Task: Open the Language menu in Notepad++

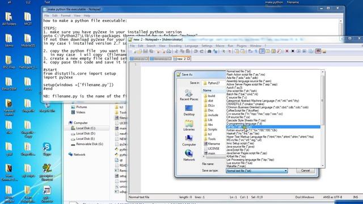Action: tap(192, 46)
